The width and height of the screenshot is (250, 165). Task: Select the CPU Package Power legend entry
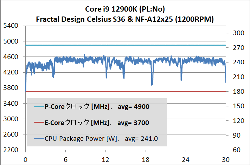pyautogui.click(x=96, y=139)
